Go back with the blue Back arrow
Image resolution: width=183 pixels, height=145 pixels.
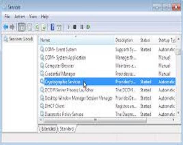[x=5, y=27]
